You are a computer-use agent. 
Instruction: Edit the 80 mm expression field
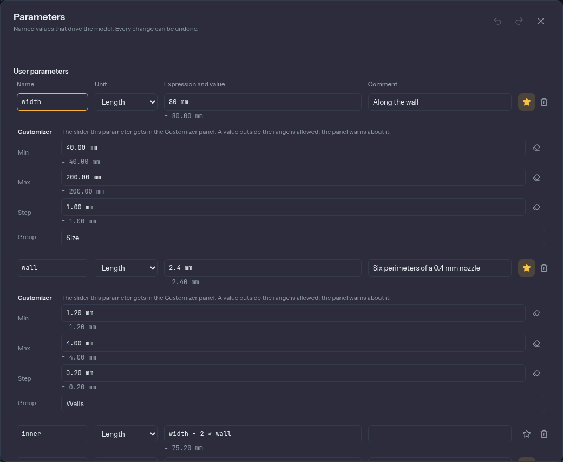[263, 102]
